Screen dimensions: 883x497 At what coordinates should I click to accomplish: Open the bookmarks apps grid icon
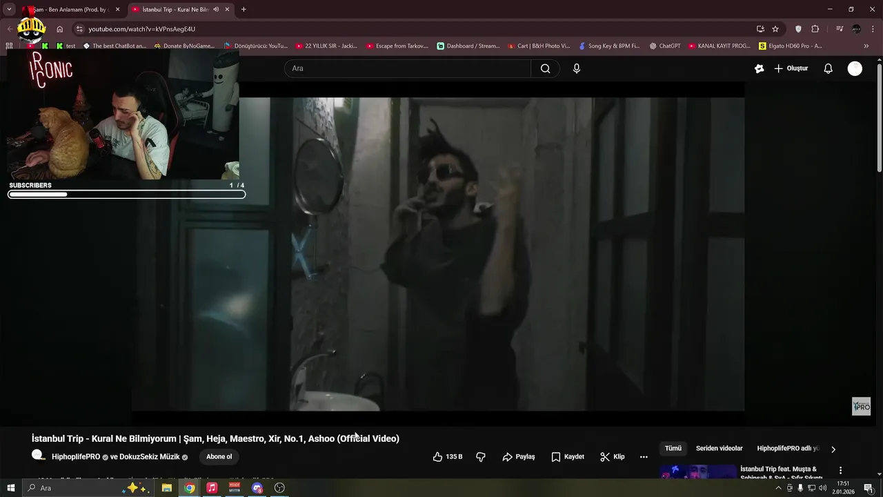pos(9,46)
